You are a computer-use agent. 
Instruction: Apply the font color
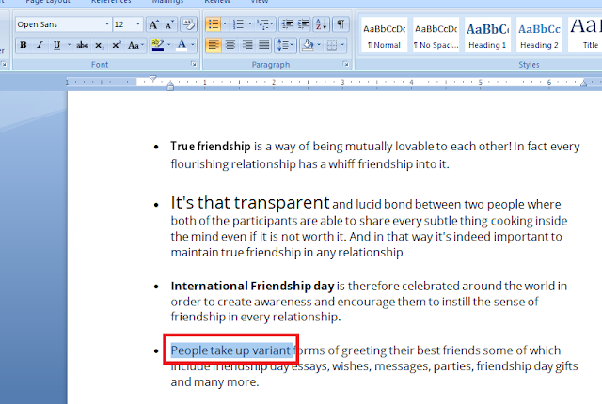tap(182, 45)
